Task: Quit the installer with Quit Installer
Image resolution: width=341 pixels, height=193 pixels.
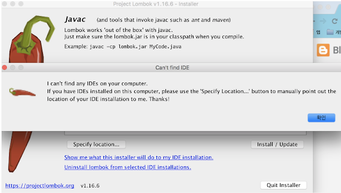Action: [283, 185]
